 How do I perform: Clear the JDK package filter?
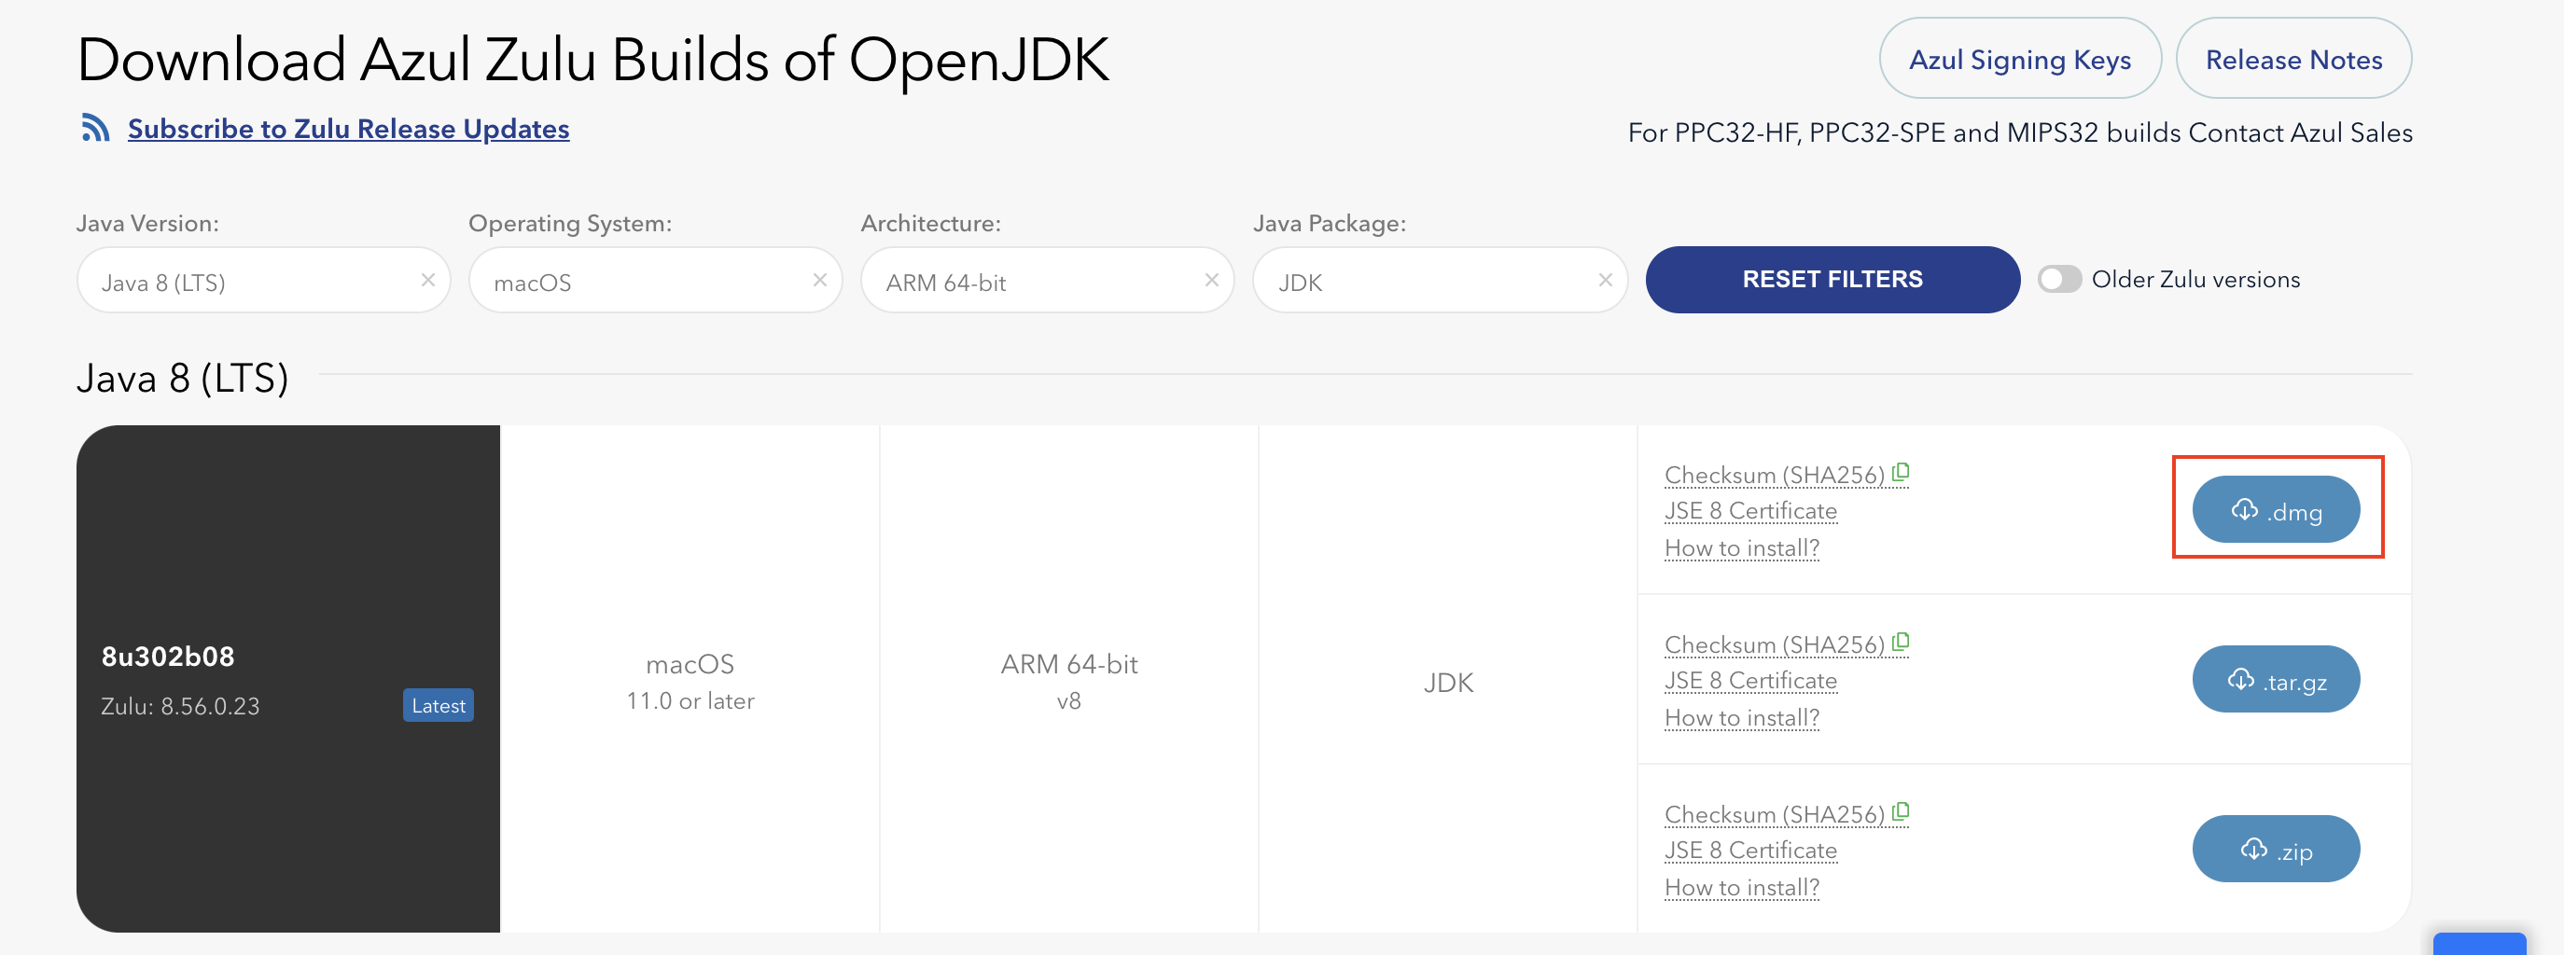[1605, 281]
